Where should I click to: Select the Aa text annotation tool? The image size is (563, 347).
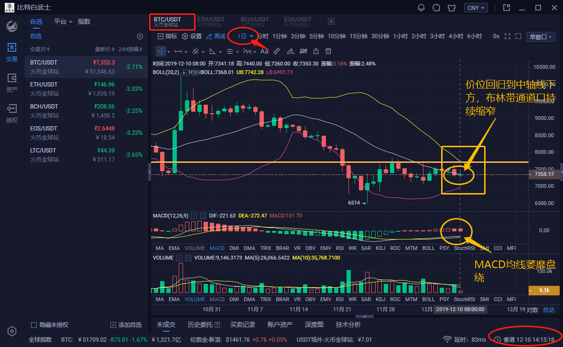264,51
